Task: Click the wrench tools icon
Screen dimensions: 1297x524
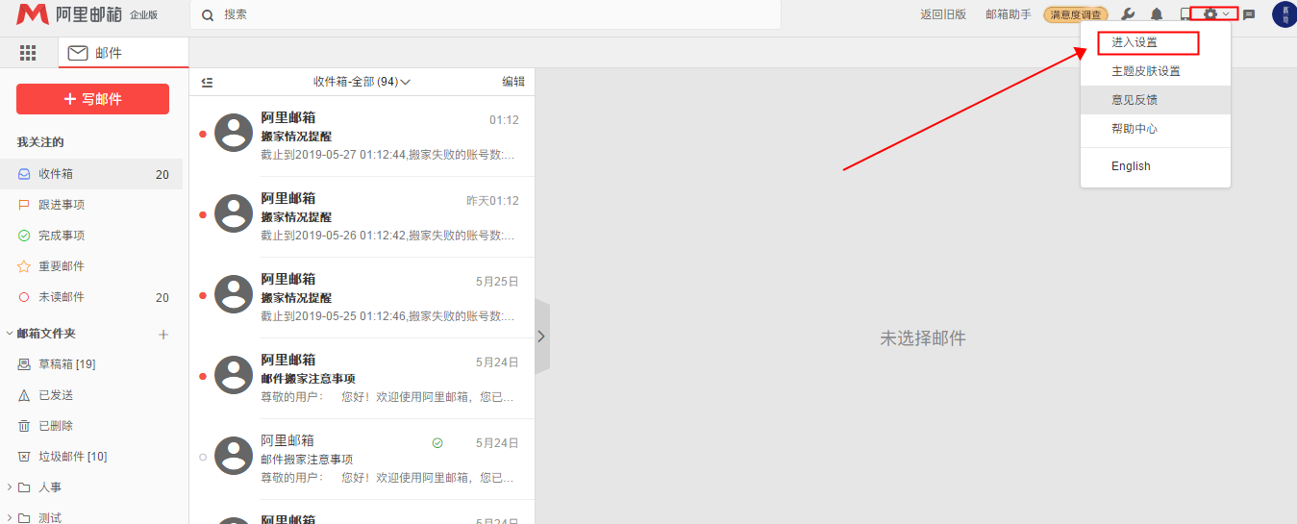Action: coord(1128,14)
